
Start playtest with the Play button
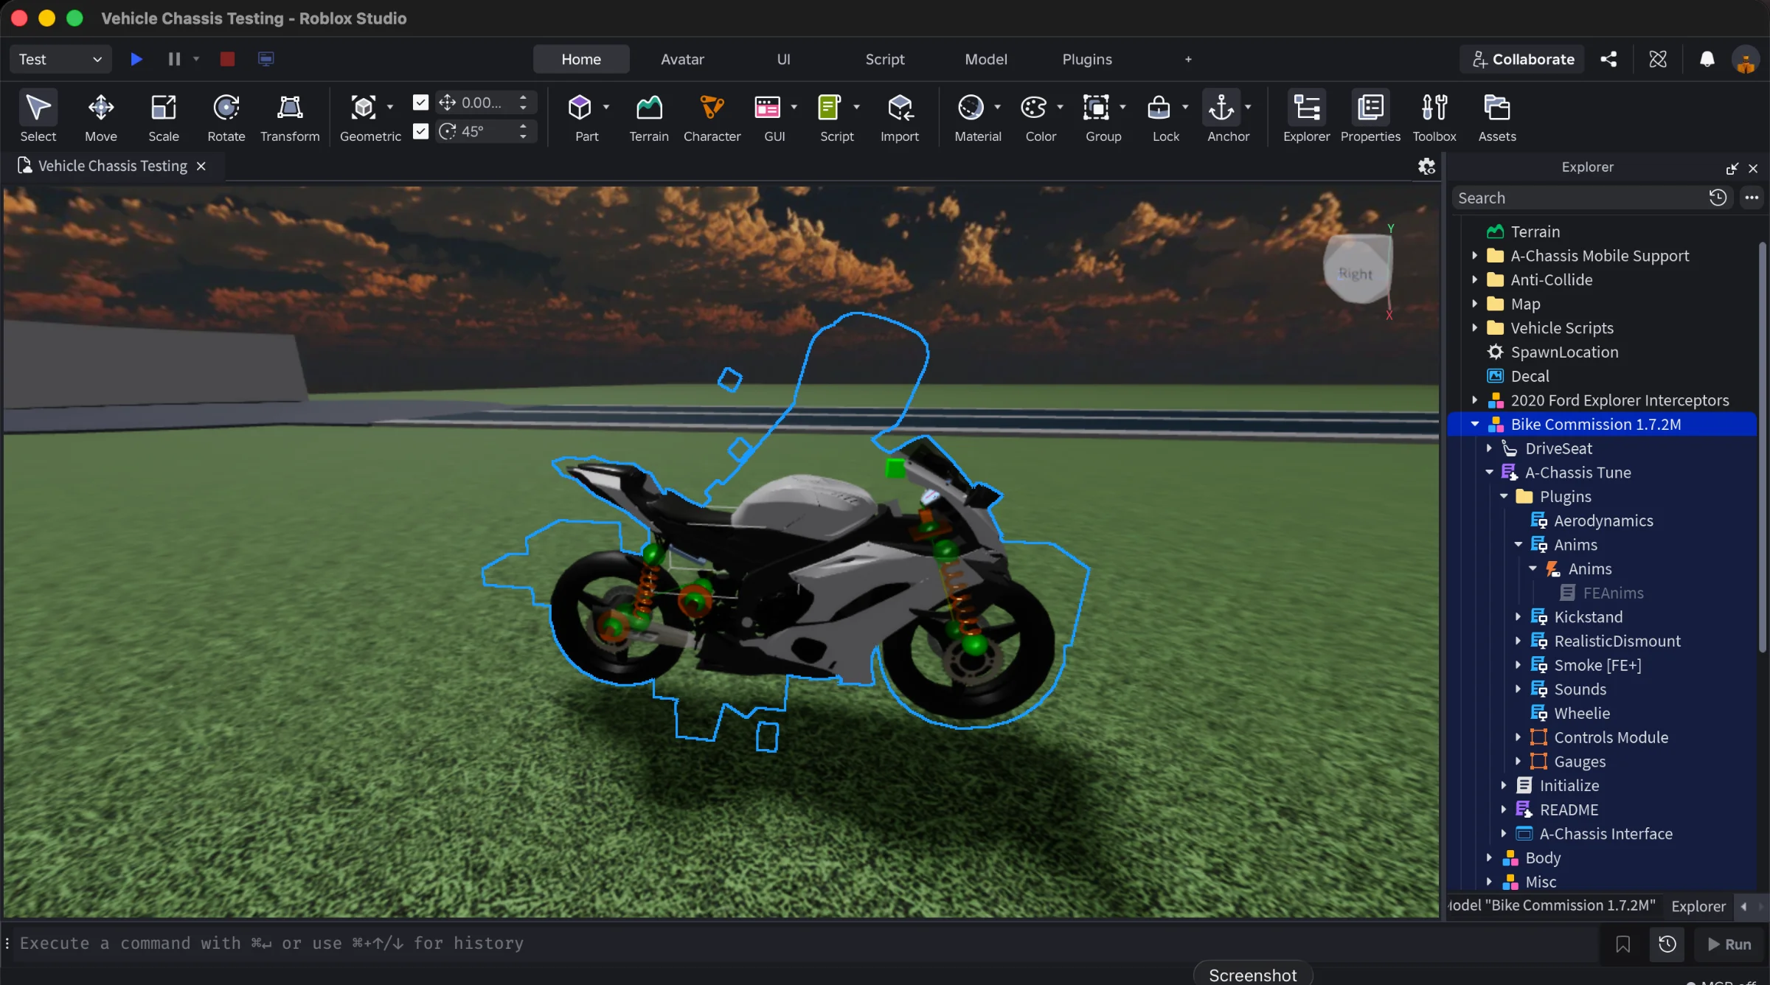tap(136, 59)
